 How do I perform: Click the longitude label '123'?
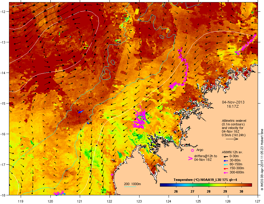tap(139, 201)
